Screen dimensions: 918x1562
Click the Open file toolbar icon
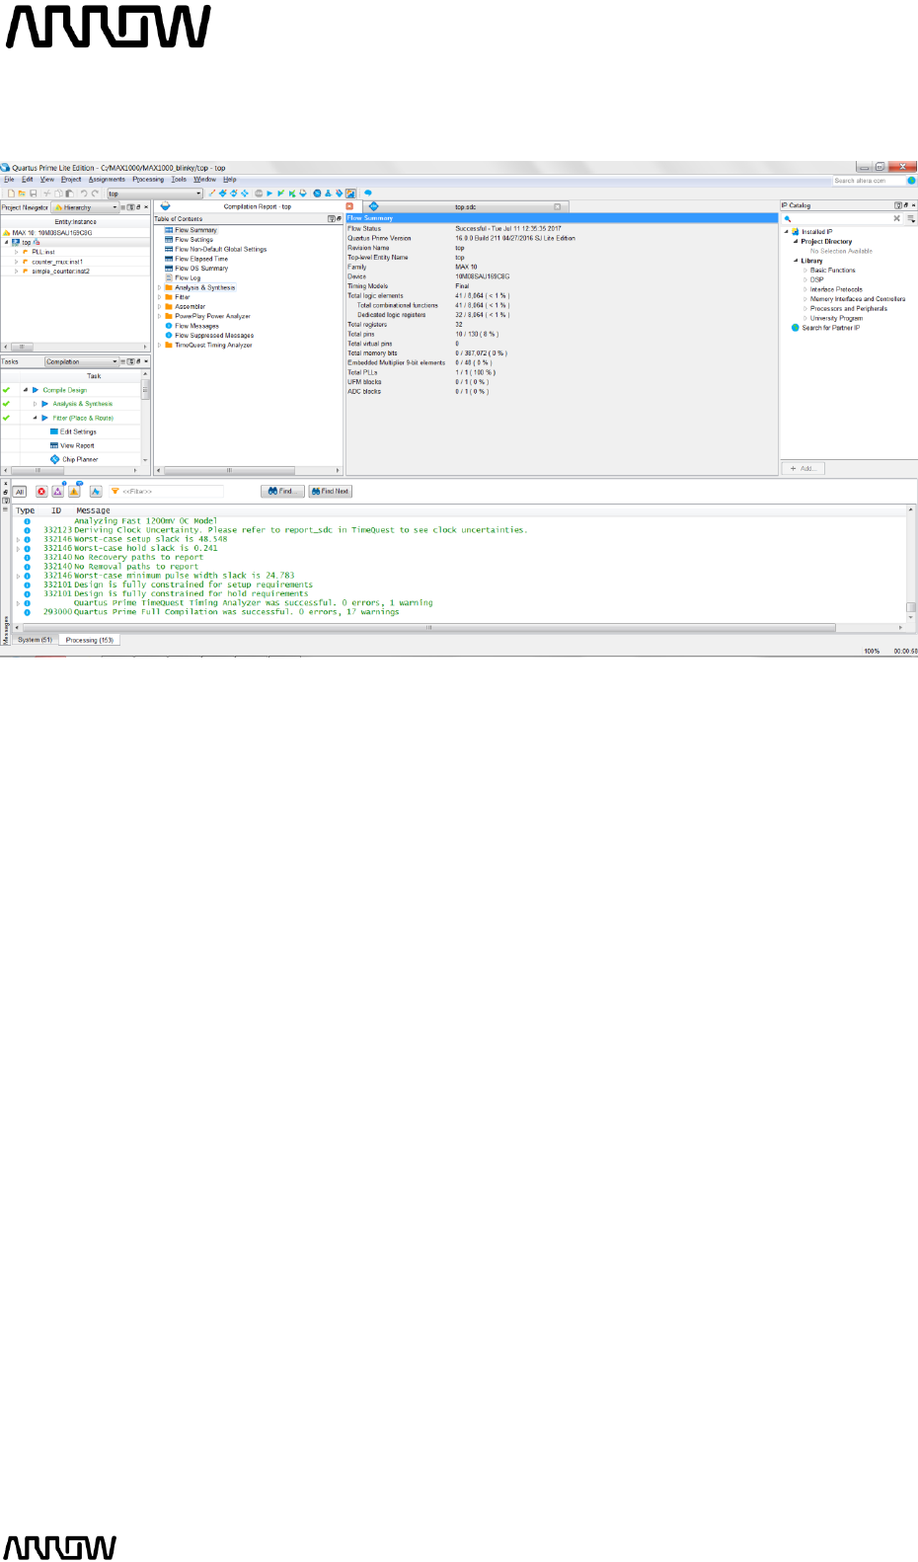pos(22,194)
